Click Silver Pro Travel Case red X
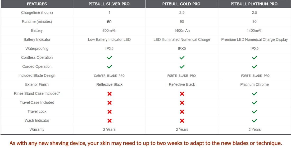Screen dimensions: 291x150 110,103
